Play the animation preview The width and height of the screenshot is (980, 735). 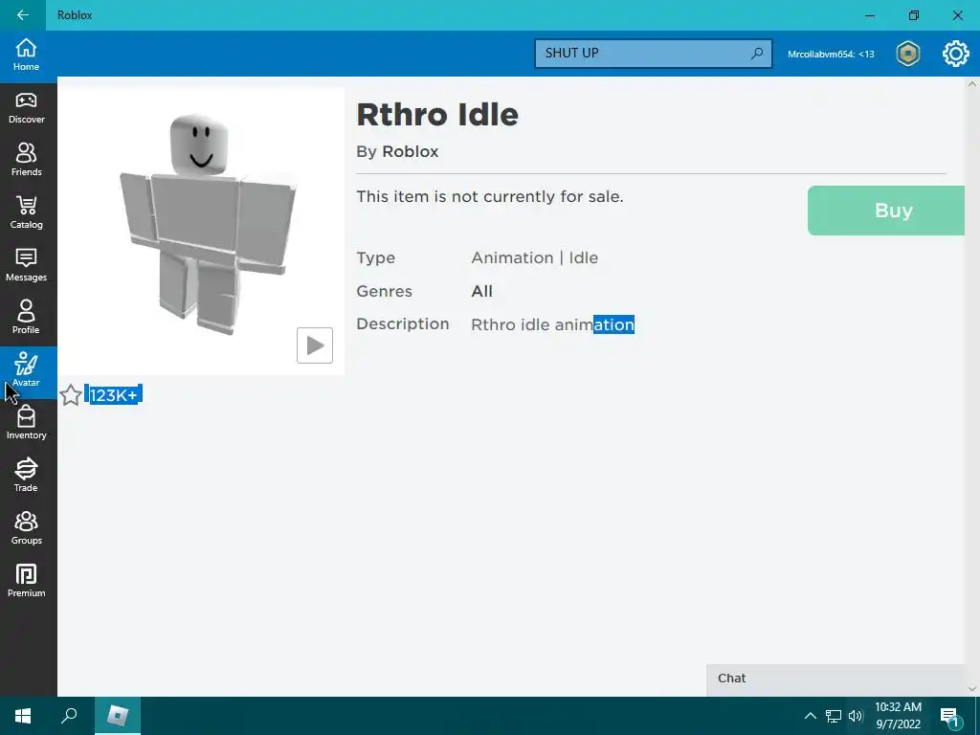pos(314,345)
